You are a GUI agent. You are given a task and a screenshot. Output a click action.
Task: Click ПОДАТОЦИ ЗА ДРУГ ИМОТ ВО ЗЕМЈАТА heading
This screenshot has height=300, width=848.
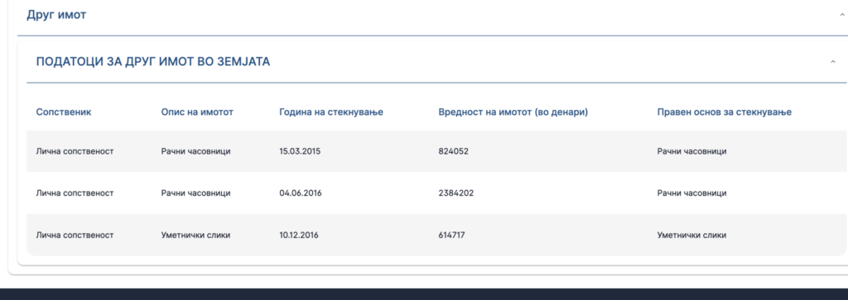point(153,61)
